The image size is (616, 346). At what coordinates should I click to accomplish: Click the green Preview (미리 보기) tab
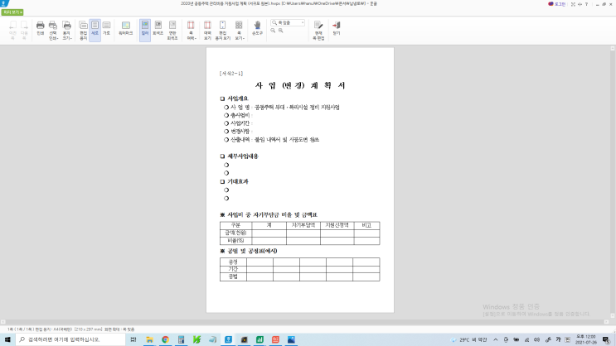(12, 12)
